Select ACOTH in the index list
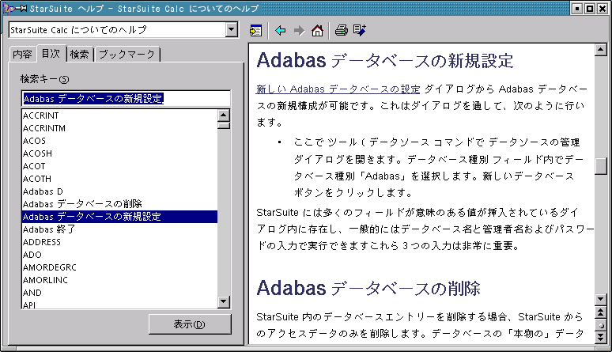Viewport: 612px width, 352px height. [119, 179]
